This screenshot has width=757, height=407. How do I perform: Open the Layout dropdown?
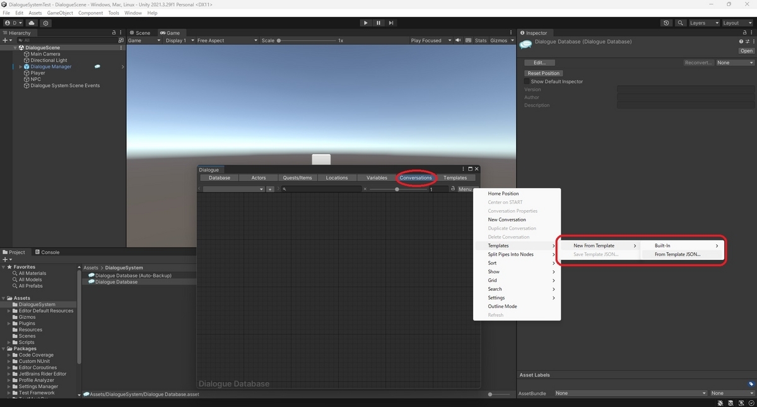point(737,23)
